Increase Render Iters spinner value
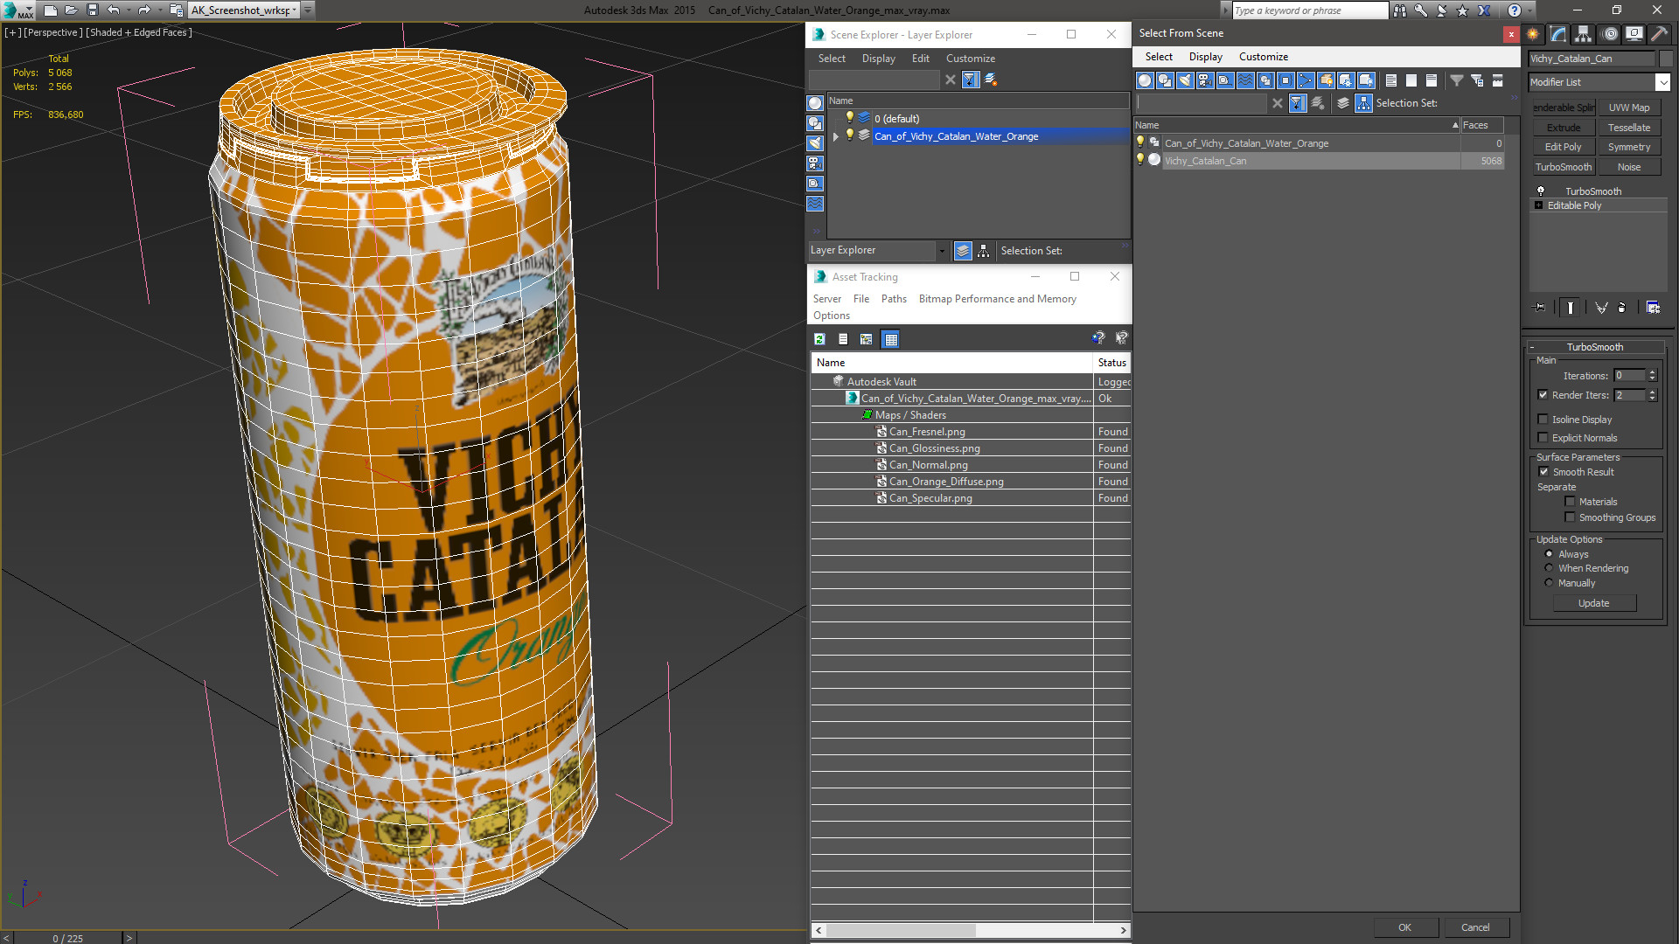The height and width of the screenshot is (944, 1679). [x=1652, y=392]
